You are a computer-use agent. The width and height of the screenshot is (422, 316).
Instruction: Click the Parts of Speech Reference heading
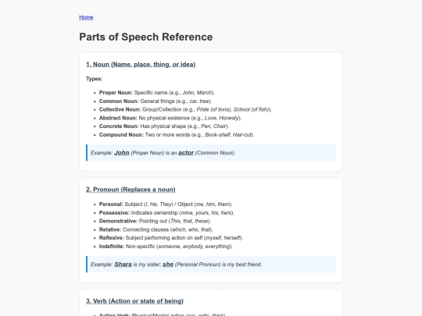[x=146, y=37]
